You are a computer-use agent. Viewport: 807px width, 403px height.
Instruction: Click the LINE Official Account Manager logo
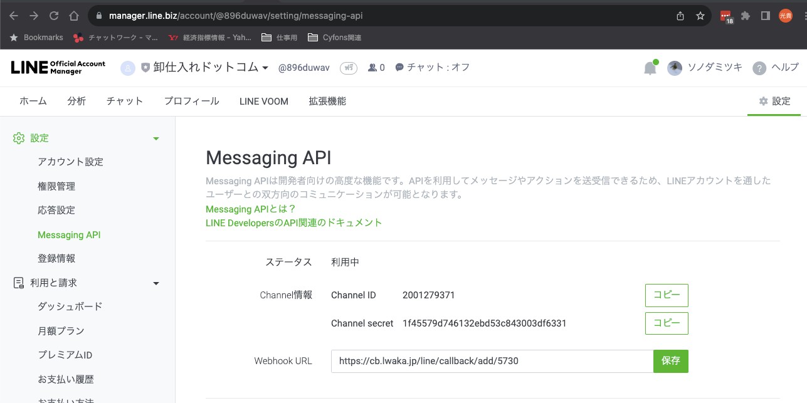pyautogui.click(x=58, y=68)
